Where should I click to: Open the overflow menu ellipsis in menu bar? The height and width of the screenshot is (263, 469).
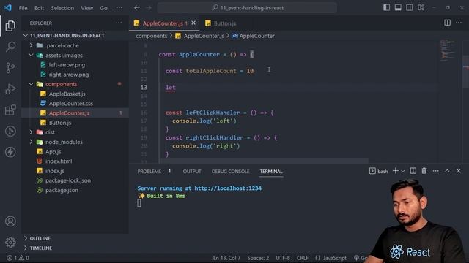pyautogui.click(x=119, y=8)
